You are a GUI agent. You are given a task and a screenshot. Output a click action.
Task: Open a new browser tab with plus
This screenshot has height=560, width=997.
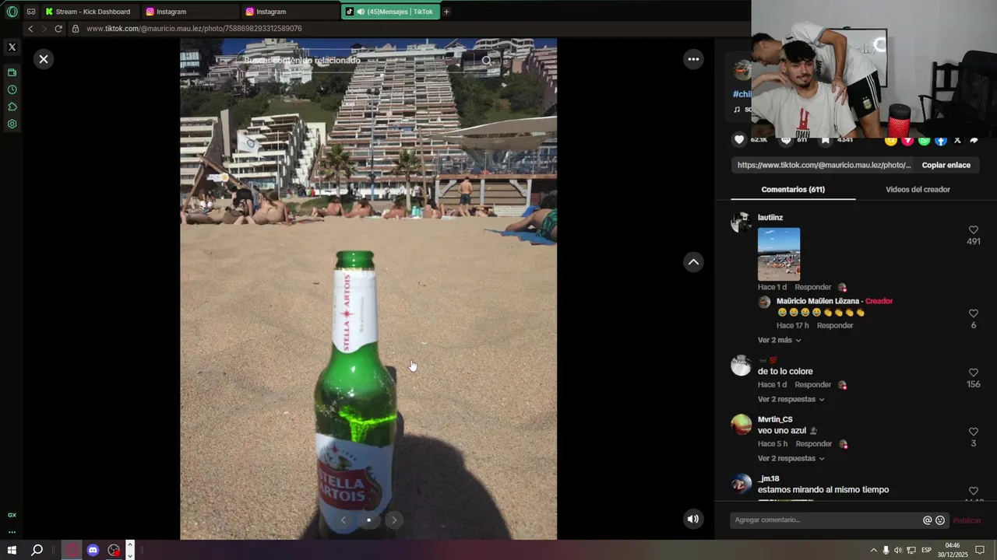point(446,12)
